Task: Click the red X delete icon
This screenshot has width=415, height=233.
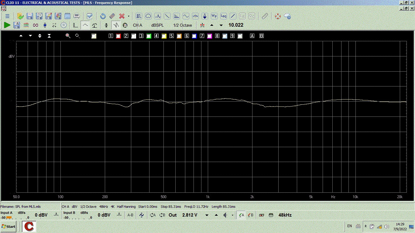Action: click(x=122, y=16)
